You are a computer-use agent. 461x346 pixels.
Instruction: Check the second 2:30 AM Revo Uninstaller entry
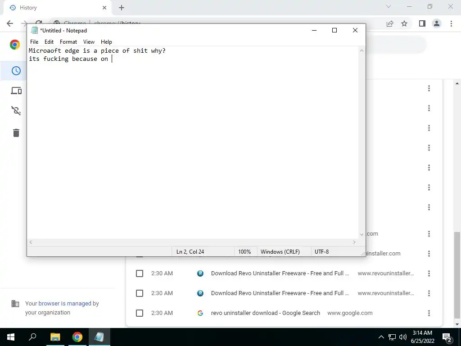tap(140, 293)
